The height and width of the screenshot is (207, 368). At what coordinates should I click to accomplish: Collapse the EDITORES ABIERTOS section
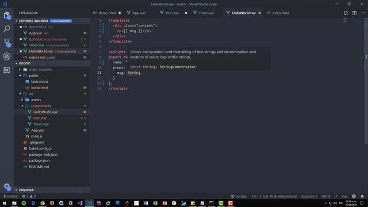pos(33,21)
